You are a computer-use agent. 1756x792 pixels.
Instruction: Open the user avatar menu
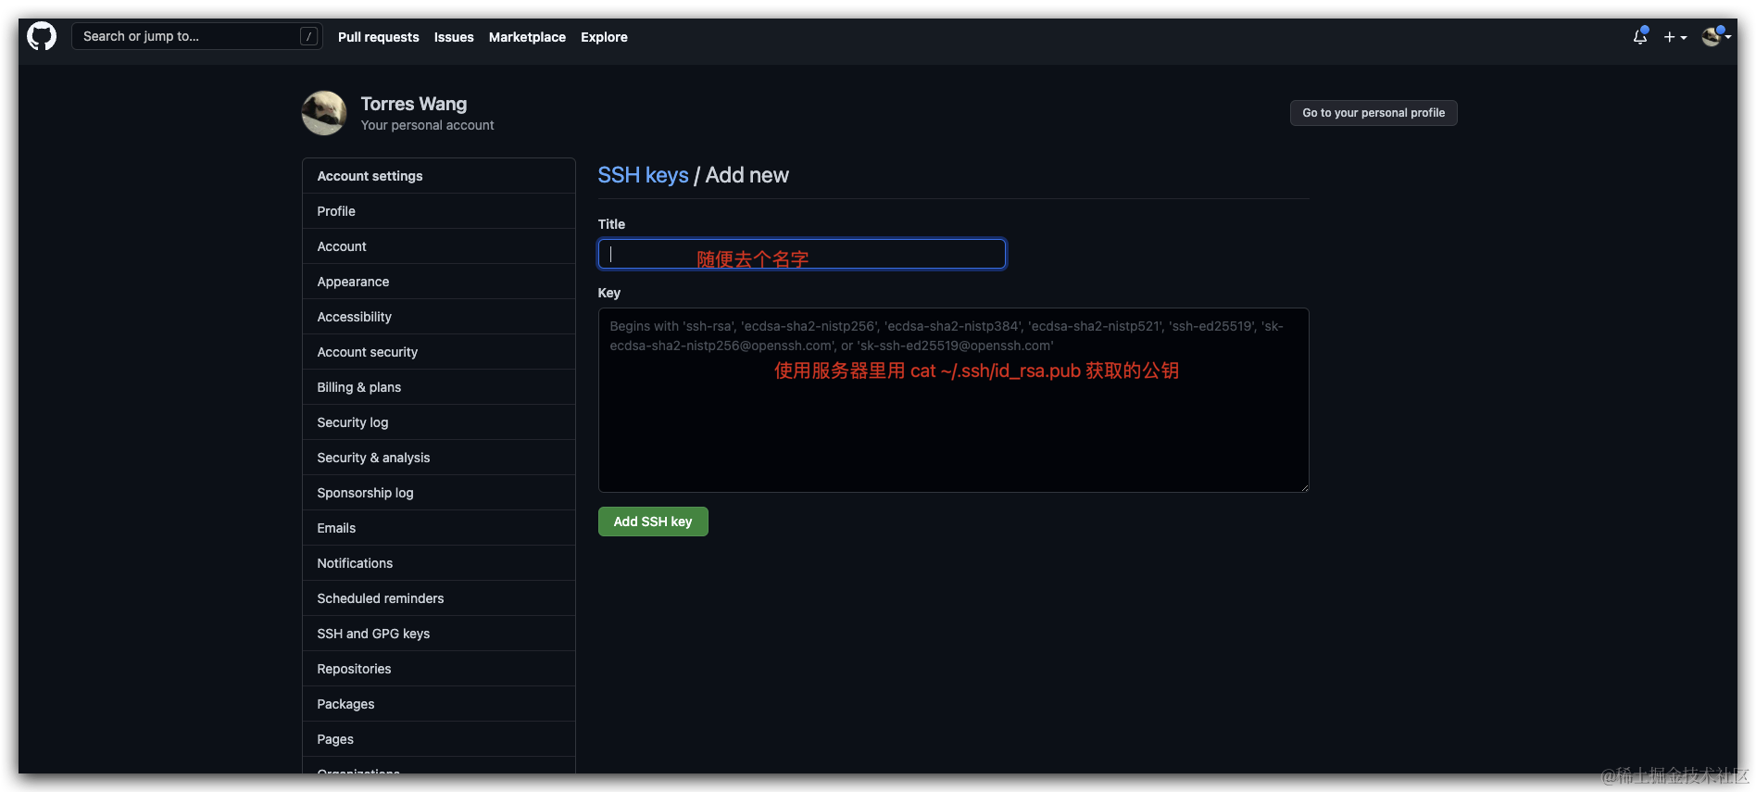tap(1716, 37)
